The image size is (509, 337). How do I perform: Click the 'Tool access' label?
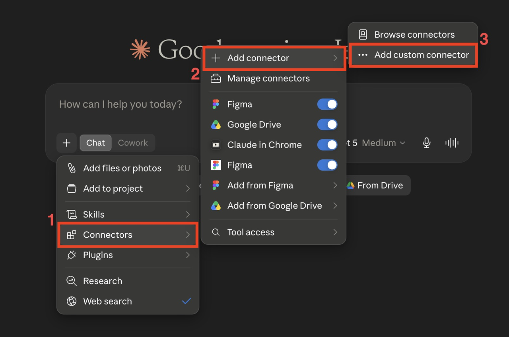click(x=251, y=232)
